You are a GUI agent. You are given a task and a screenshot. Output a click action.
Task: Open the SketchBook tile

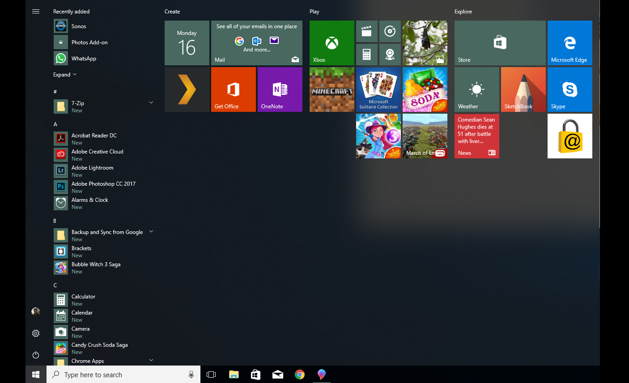pos(523,89)
